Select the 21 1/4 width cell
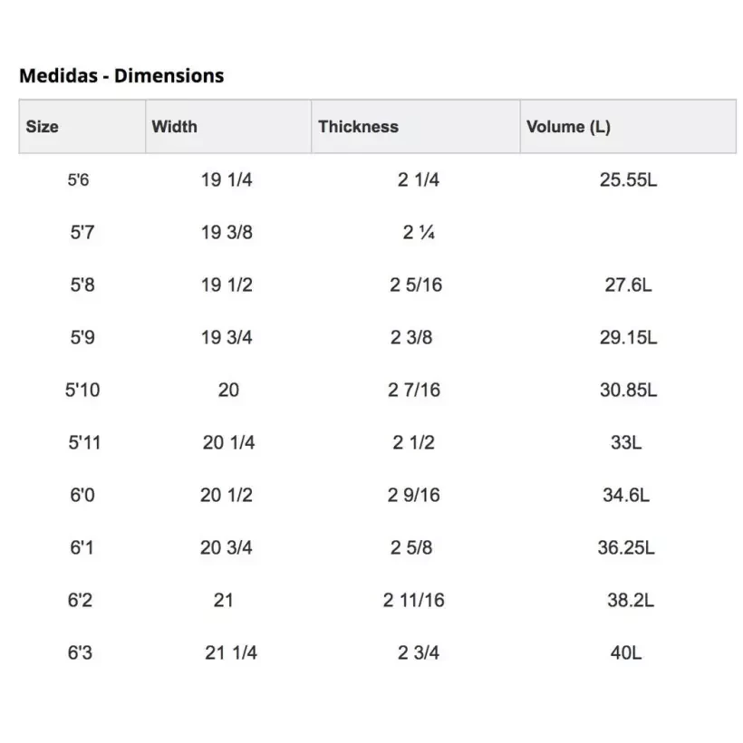The image size is (743, 743). tap(231, 652)
